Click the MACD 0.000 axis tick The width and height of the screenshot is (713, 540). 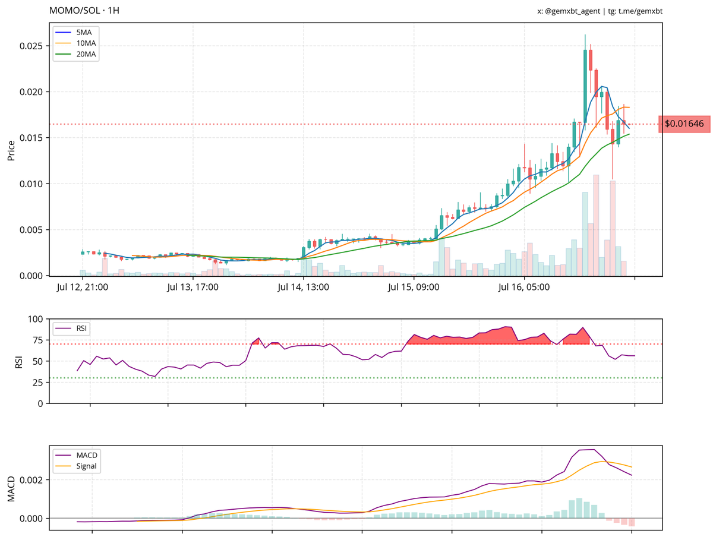(31, 519)
